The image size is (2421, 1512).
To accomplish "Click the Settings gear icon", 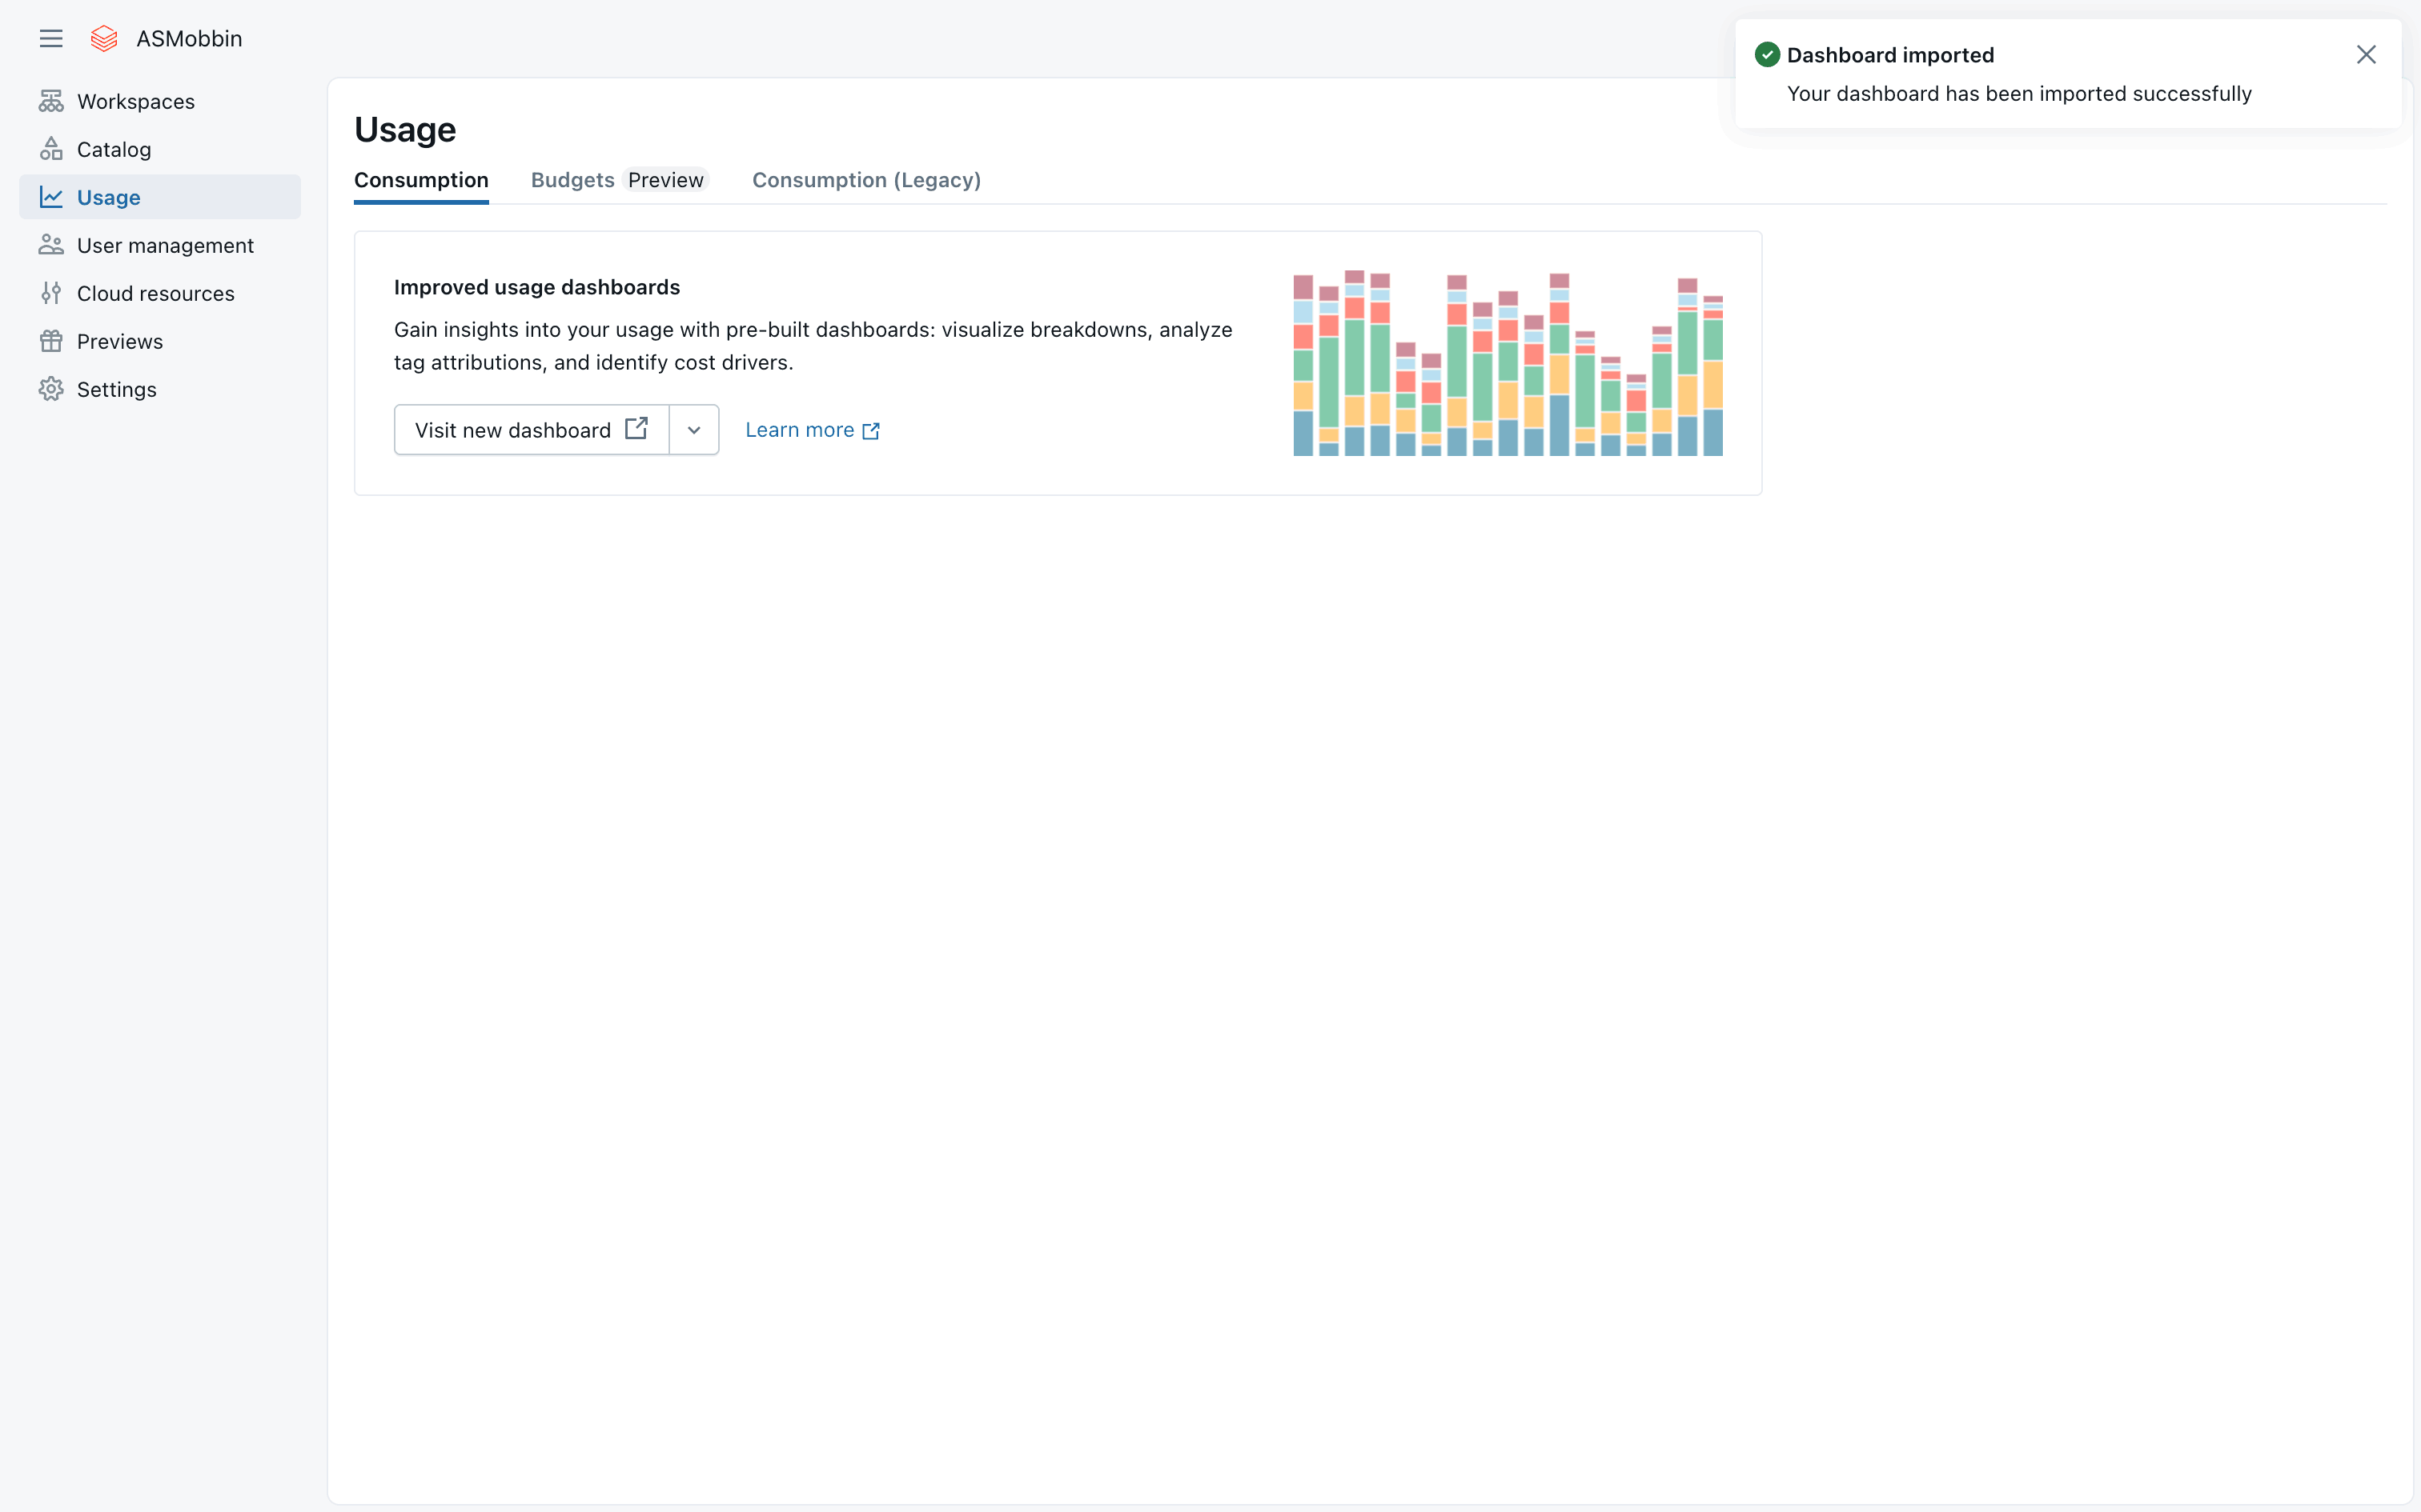I will point(51,389).
